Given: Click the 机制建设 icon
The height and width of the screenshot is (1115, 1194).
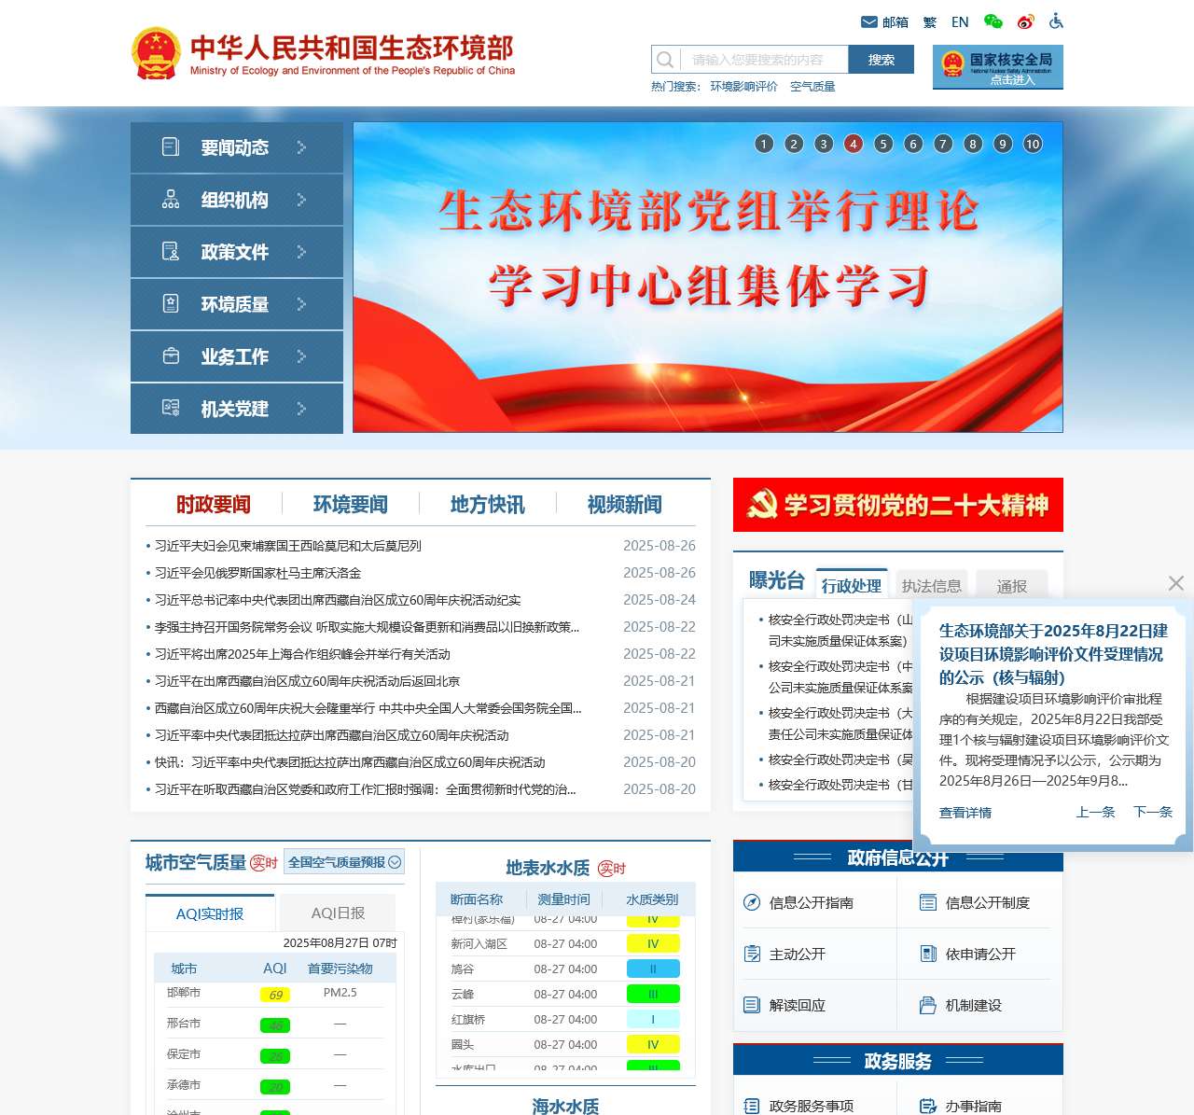Looking at the screenshot, I should 928,1005.
